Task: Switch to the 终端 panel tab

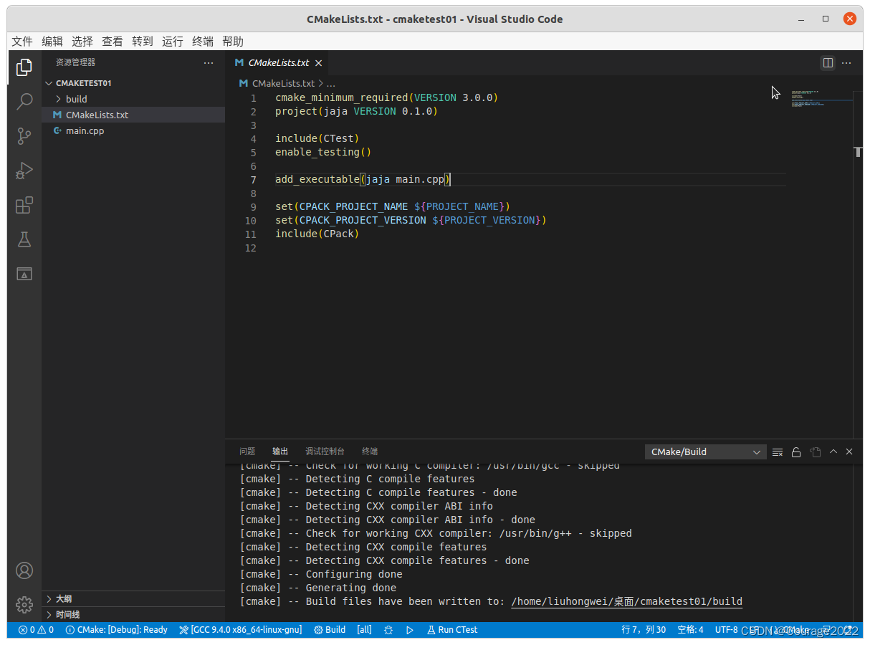Action: click(370, 451)
